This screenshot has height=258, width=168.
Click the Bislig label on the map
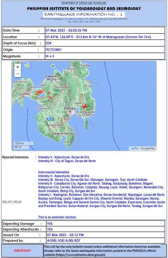pos(88,86)
